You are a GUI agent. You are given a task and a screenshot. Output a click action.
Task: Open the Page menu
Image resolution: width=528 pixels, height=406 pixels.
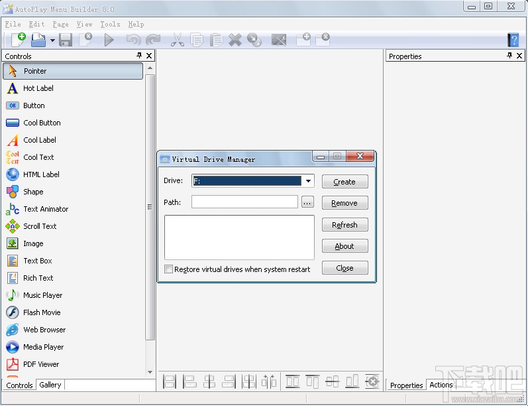[60, 25]
